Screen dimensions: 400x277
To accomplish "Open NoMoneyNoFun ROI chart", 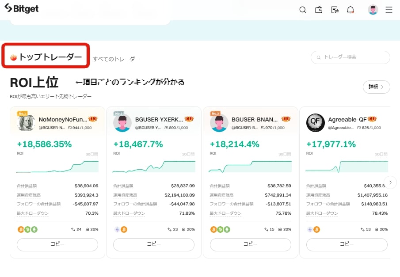I will [57, 167].
